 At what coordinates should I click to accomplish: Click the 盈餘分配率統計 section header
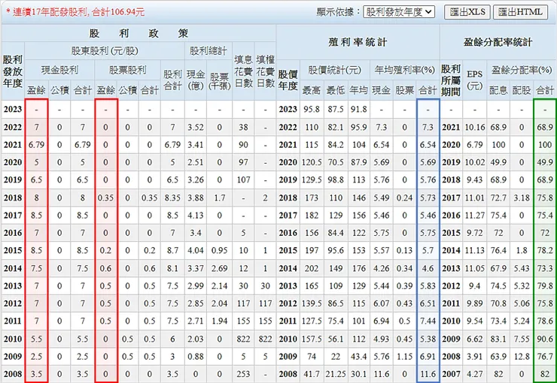(x=498, y=42)
